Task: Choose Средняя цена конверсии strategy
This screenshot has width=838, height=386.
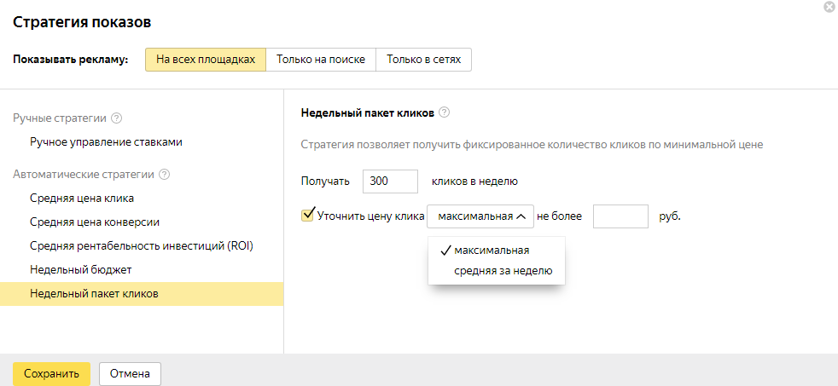Action: coord(95,222)
